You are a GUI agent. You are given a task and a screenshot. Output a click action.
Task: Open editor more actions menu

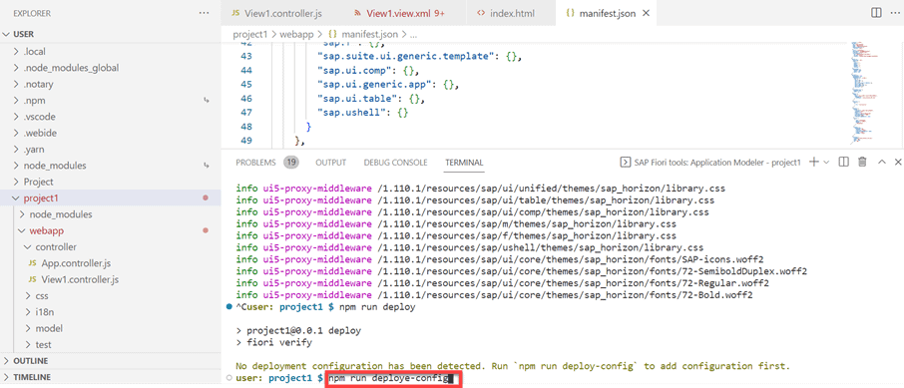pos(894,13)
